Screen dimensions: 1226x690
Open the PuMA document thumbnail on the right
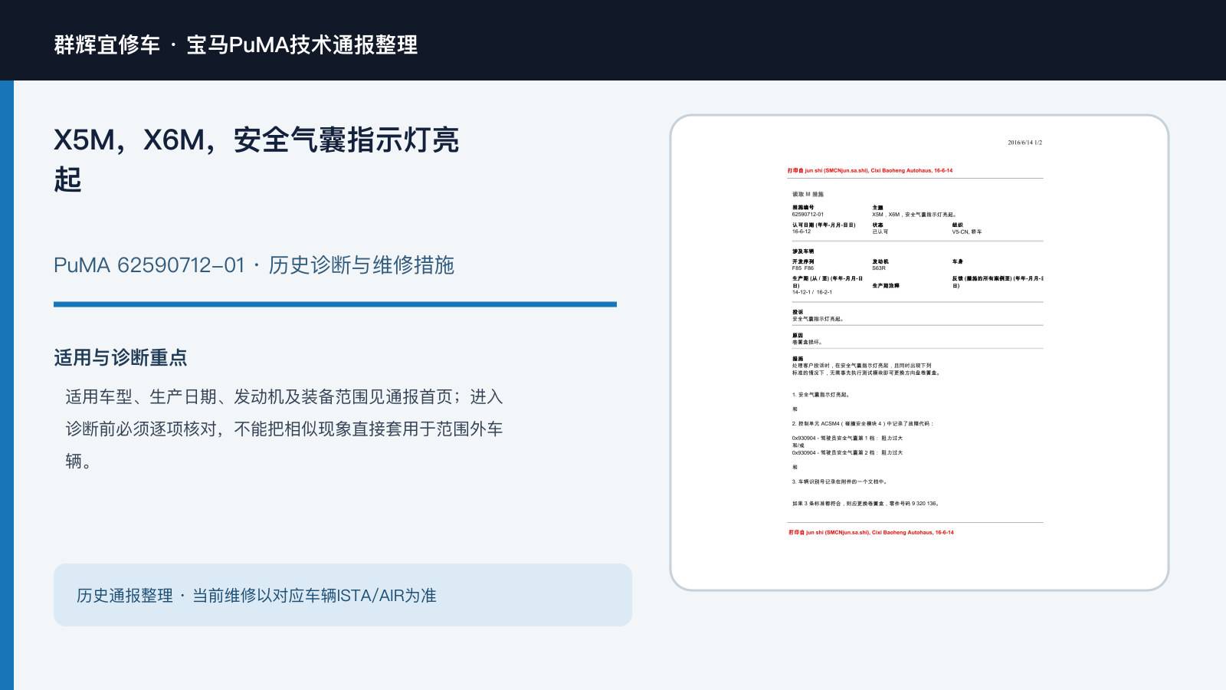(x=919, y=353)
